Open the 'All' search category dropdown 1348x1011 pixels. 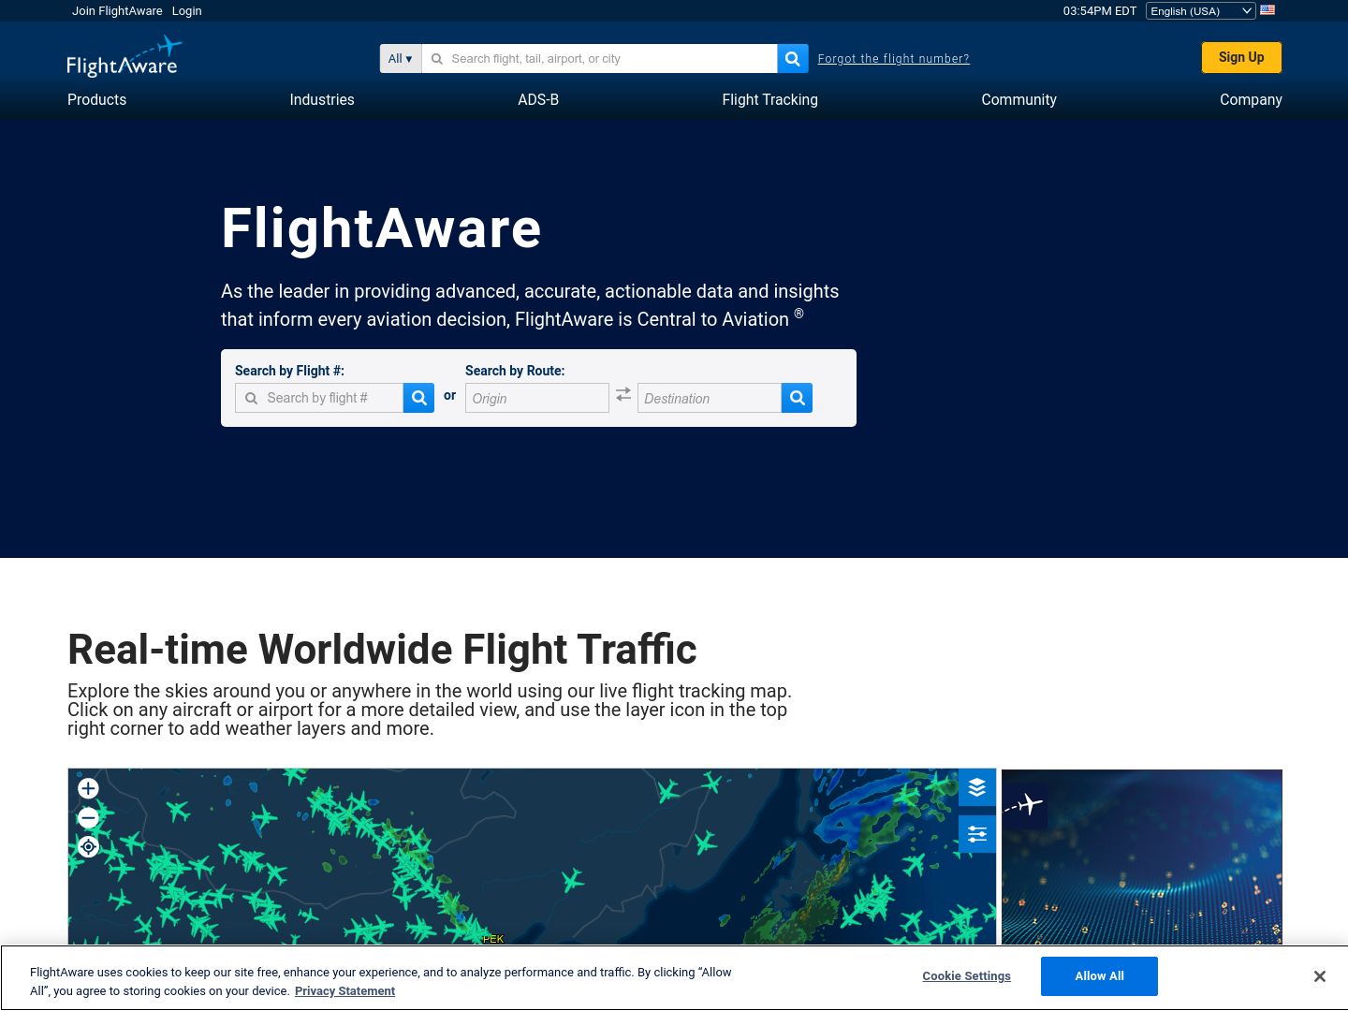[x=401, y=58]
